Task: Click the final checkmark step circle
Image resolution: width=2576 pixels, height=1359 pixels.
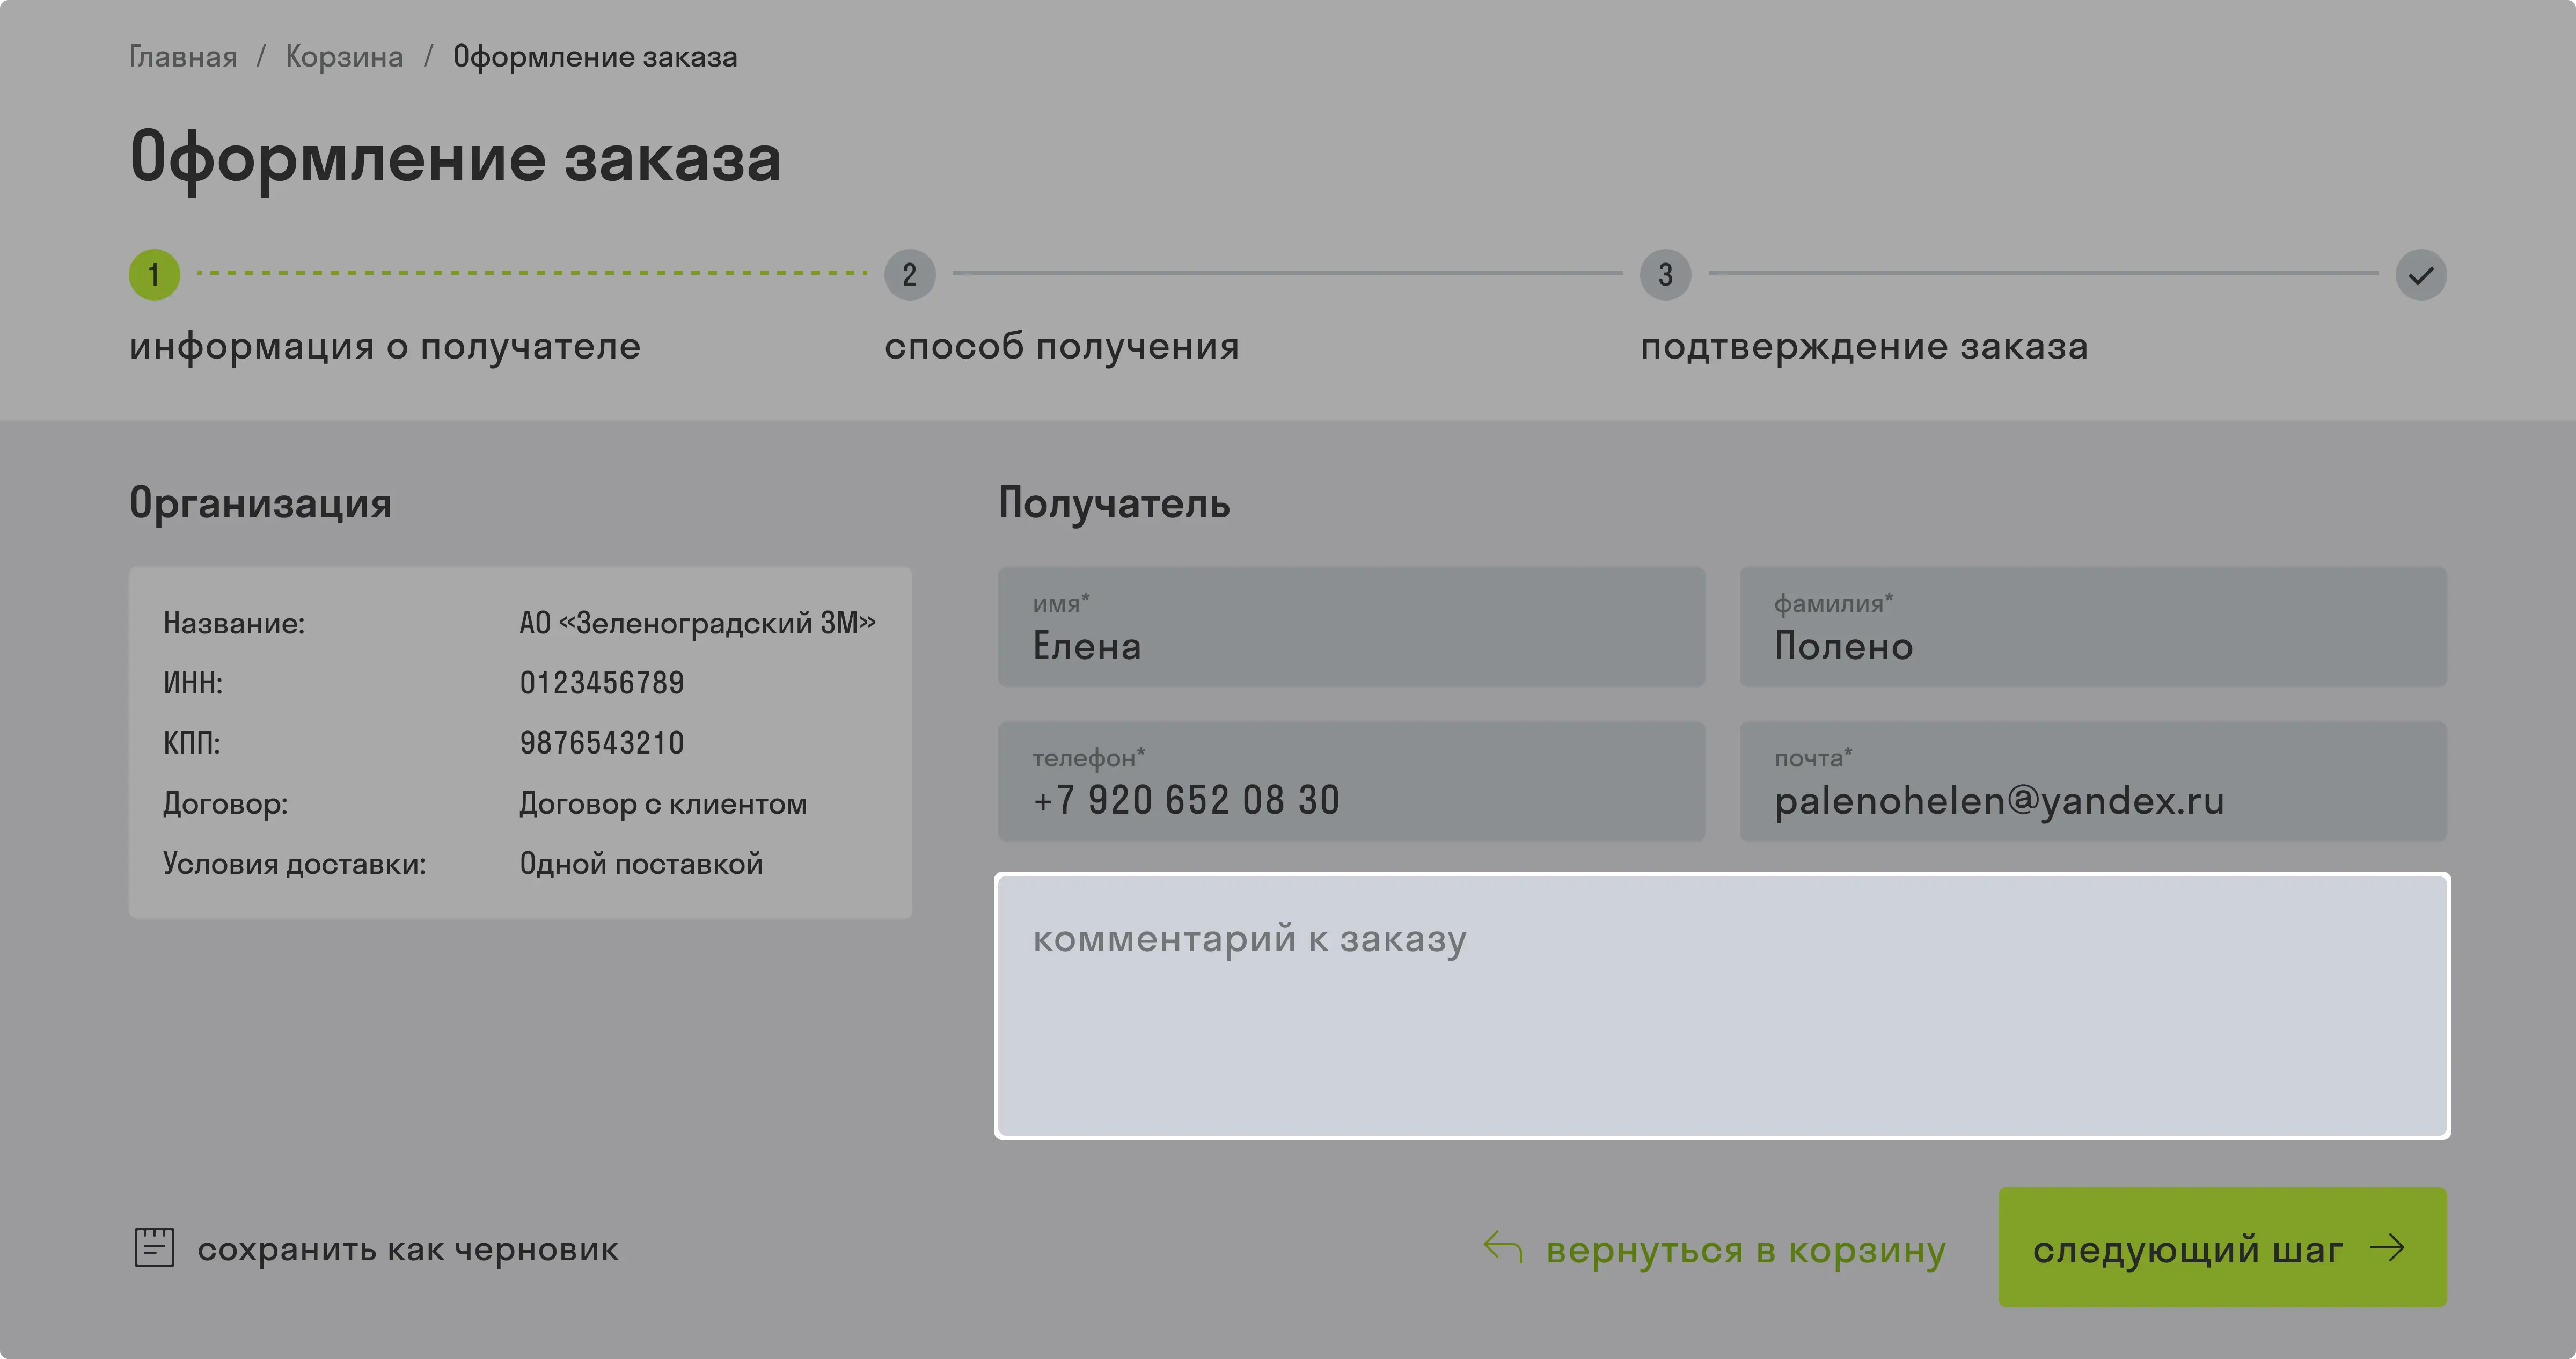Action: (2420, 274)
